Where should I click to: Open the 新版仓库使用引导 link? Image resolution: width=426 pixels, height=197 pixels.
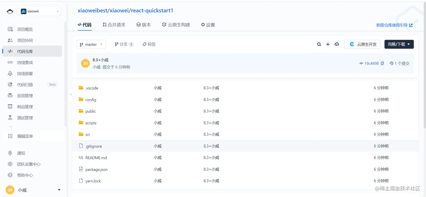click(x=394, y=25)
